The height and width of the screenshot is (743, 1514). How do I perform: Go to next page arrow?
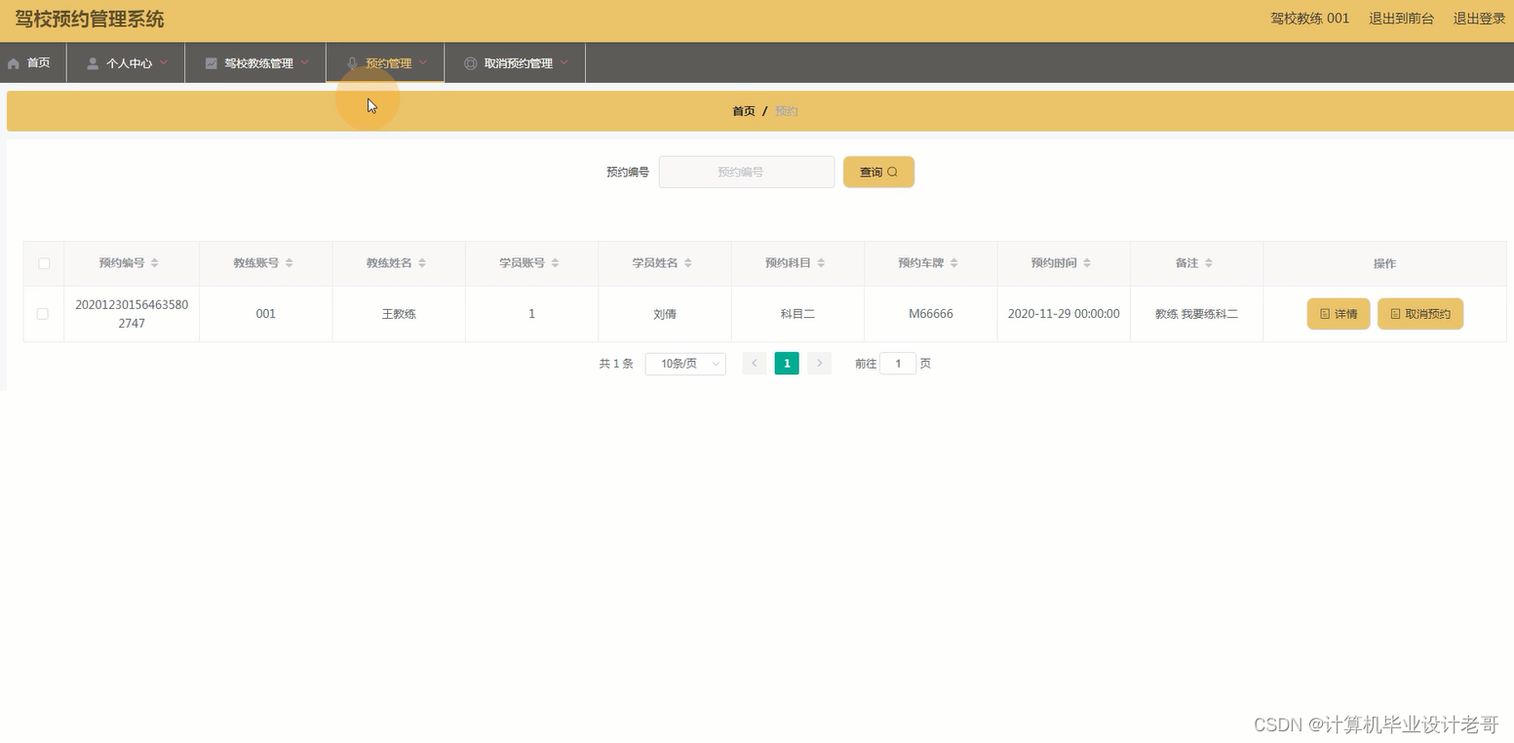(x=820, y=364)
